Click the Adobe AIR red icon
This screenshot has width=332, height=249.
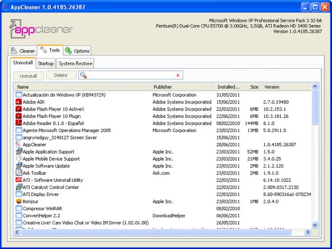19,102
